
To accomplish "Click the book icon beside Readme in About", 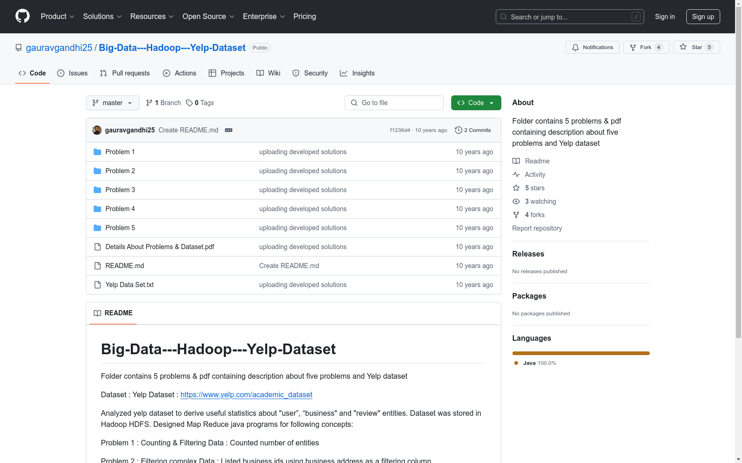I will click(x=516, y=161).
